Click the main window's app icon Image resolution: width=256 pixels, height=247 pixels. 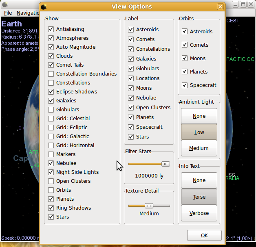(5, 4)
